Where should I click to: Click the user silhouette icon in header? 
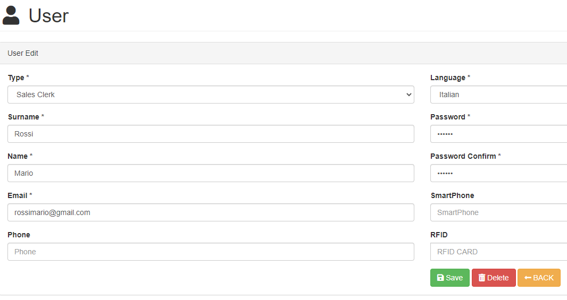tap(11, 15)
